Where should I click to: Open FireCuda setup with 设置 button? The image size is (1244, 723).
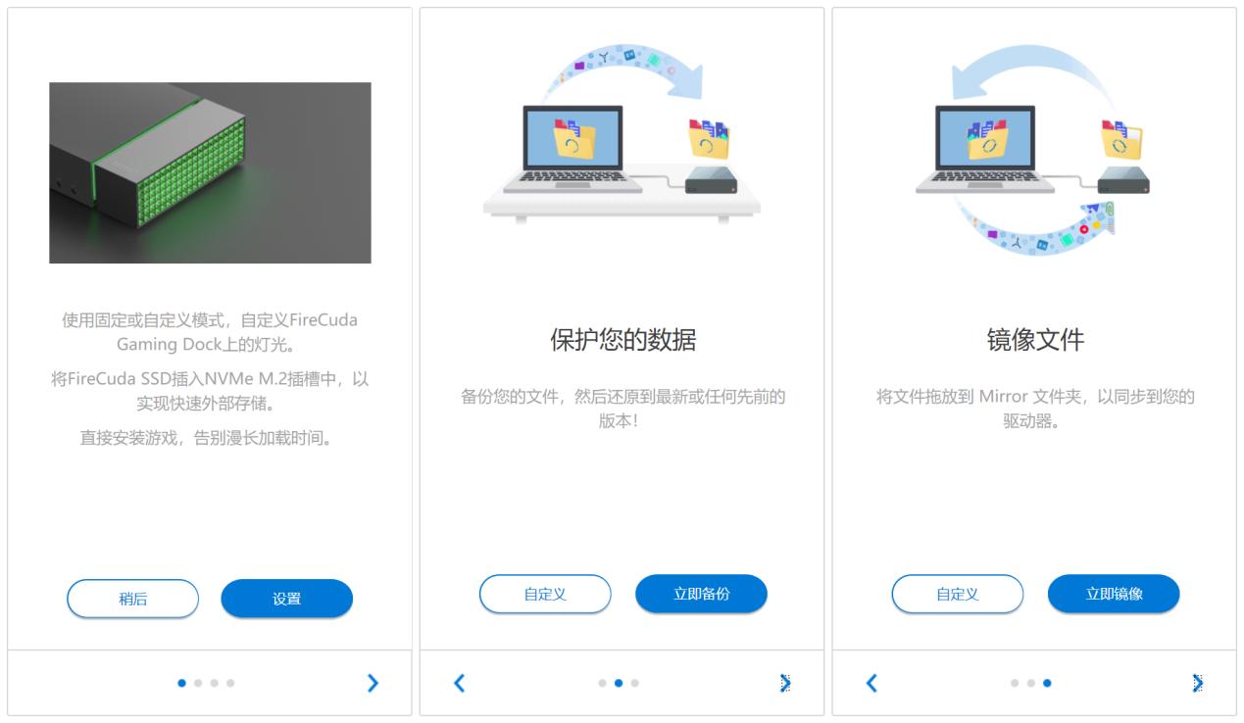pos(286,599)
